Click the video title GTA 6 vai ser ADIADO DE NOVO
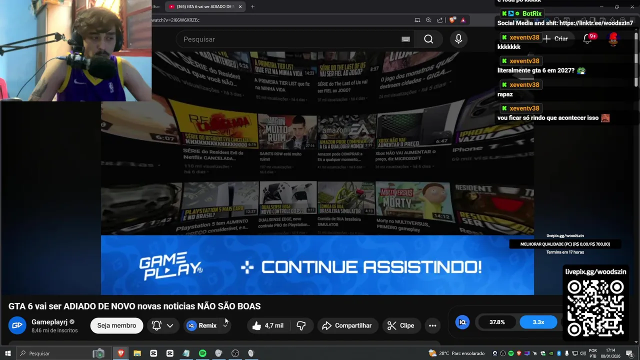The image size is (640, 360). [x=134, y=306]
